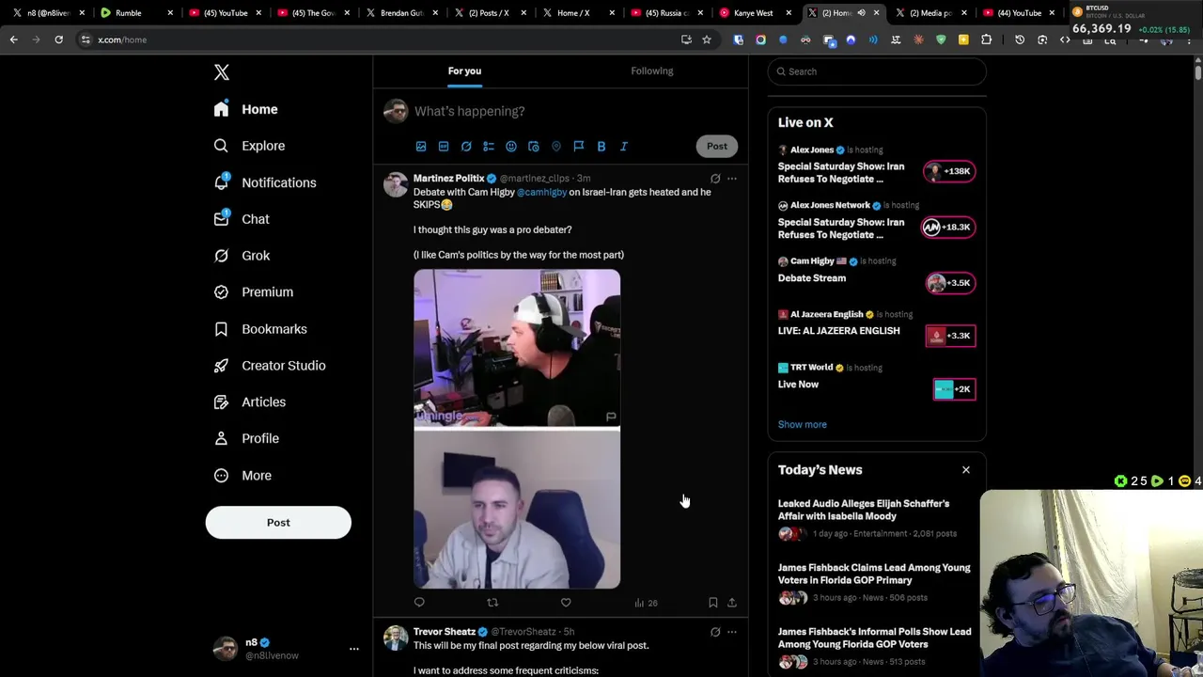The width and height of the screenshot is (1203, 677).
Task: Switch to the Following tab
Action: pyautogui.click(x=651, y=71)
